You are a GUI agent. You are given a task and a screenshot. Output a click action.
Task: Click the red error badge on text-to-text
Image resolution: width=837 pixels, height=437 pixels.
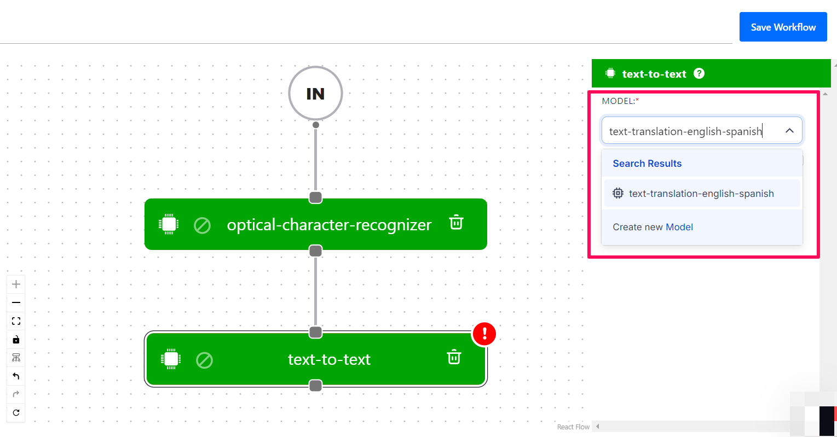484,334
